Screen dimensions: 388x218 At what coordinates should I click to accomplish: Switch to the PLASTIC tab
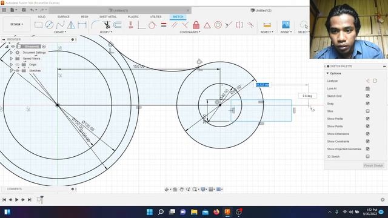click(133, 16)
